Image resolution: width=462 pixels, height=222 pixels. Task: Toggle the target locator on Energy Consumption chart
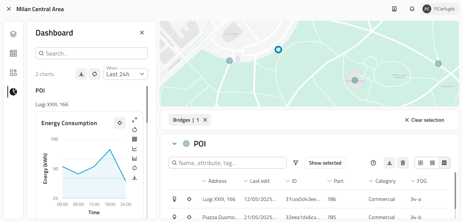(x=119, y=122)
